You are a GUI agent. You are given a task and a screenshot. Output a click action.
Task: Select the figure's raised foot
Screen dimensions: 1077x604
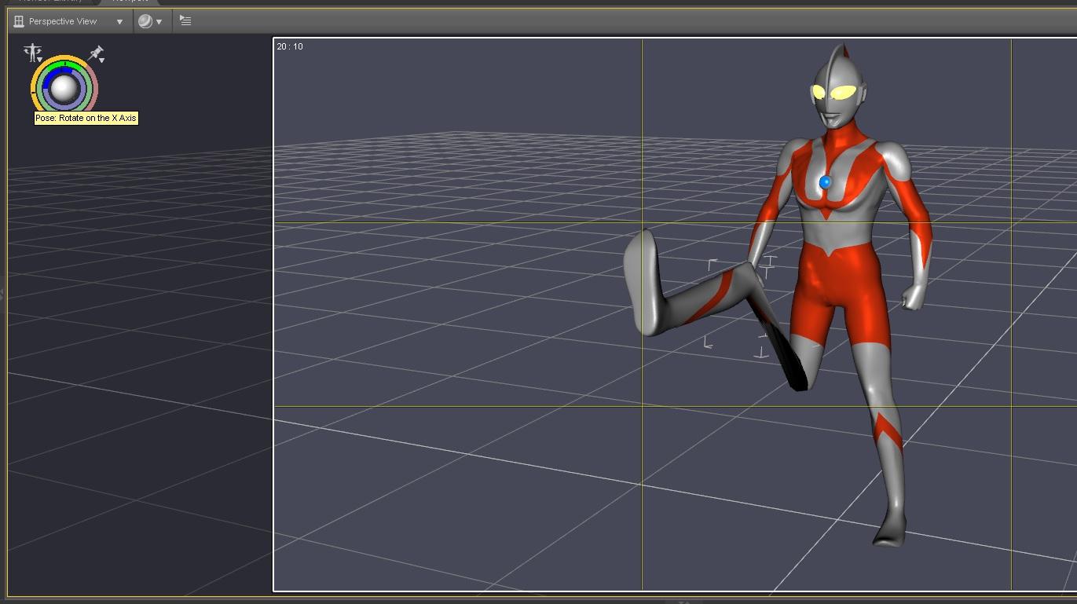coord(643,281)
